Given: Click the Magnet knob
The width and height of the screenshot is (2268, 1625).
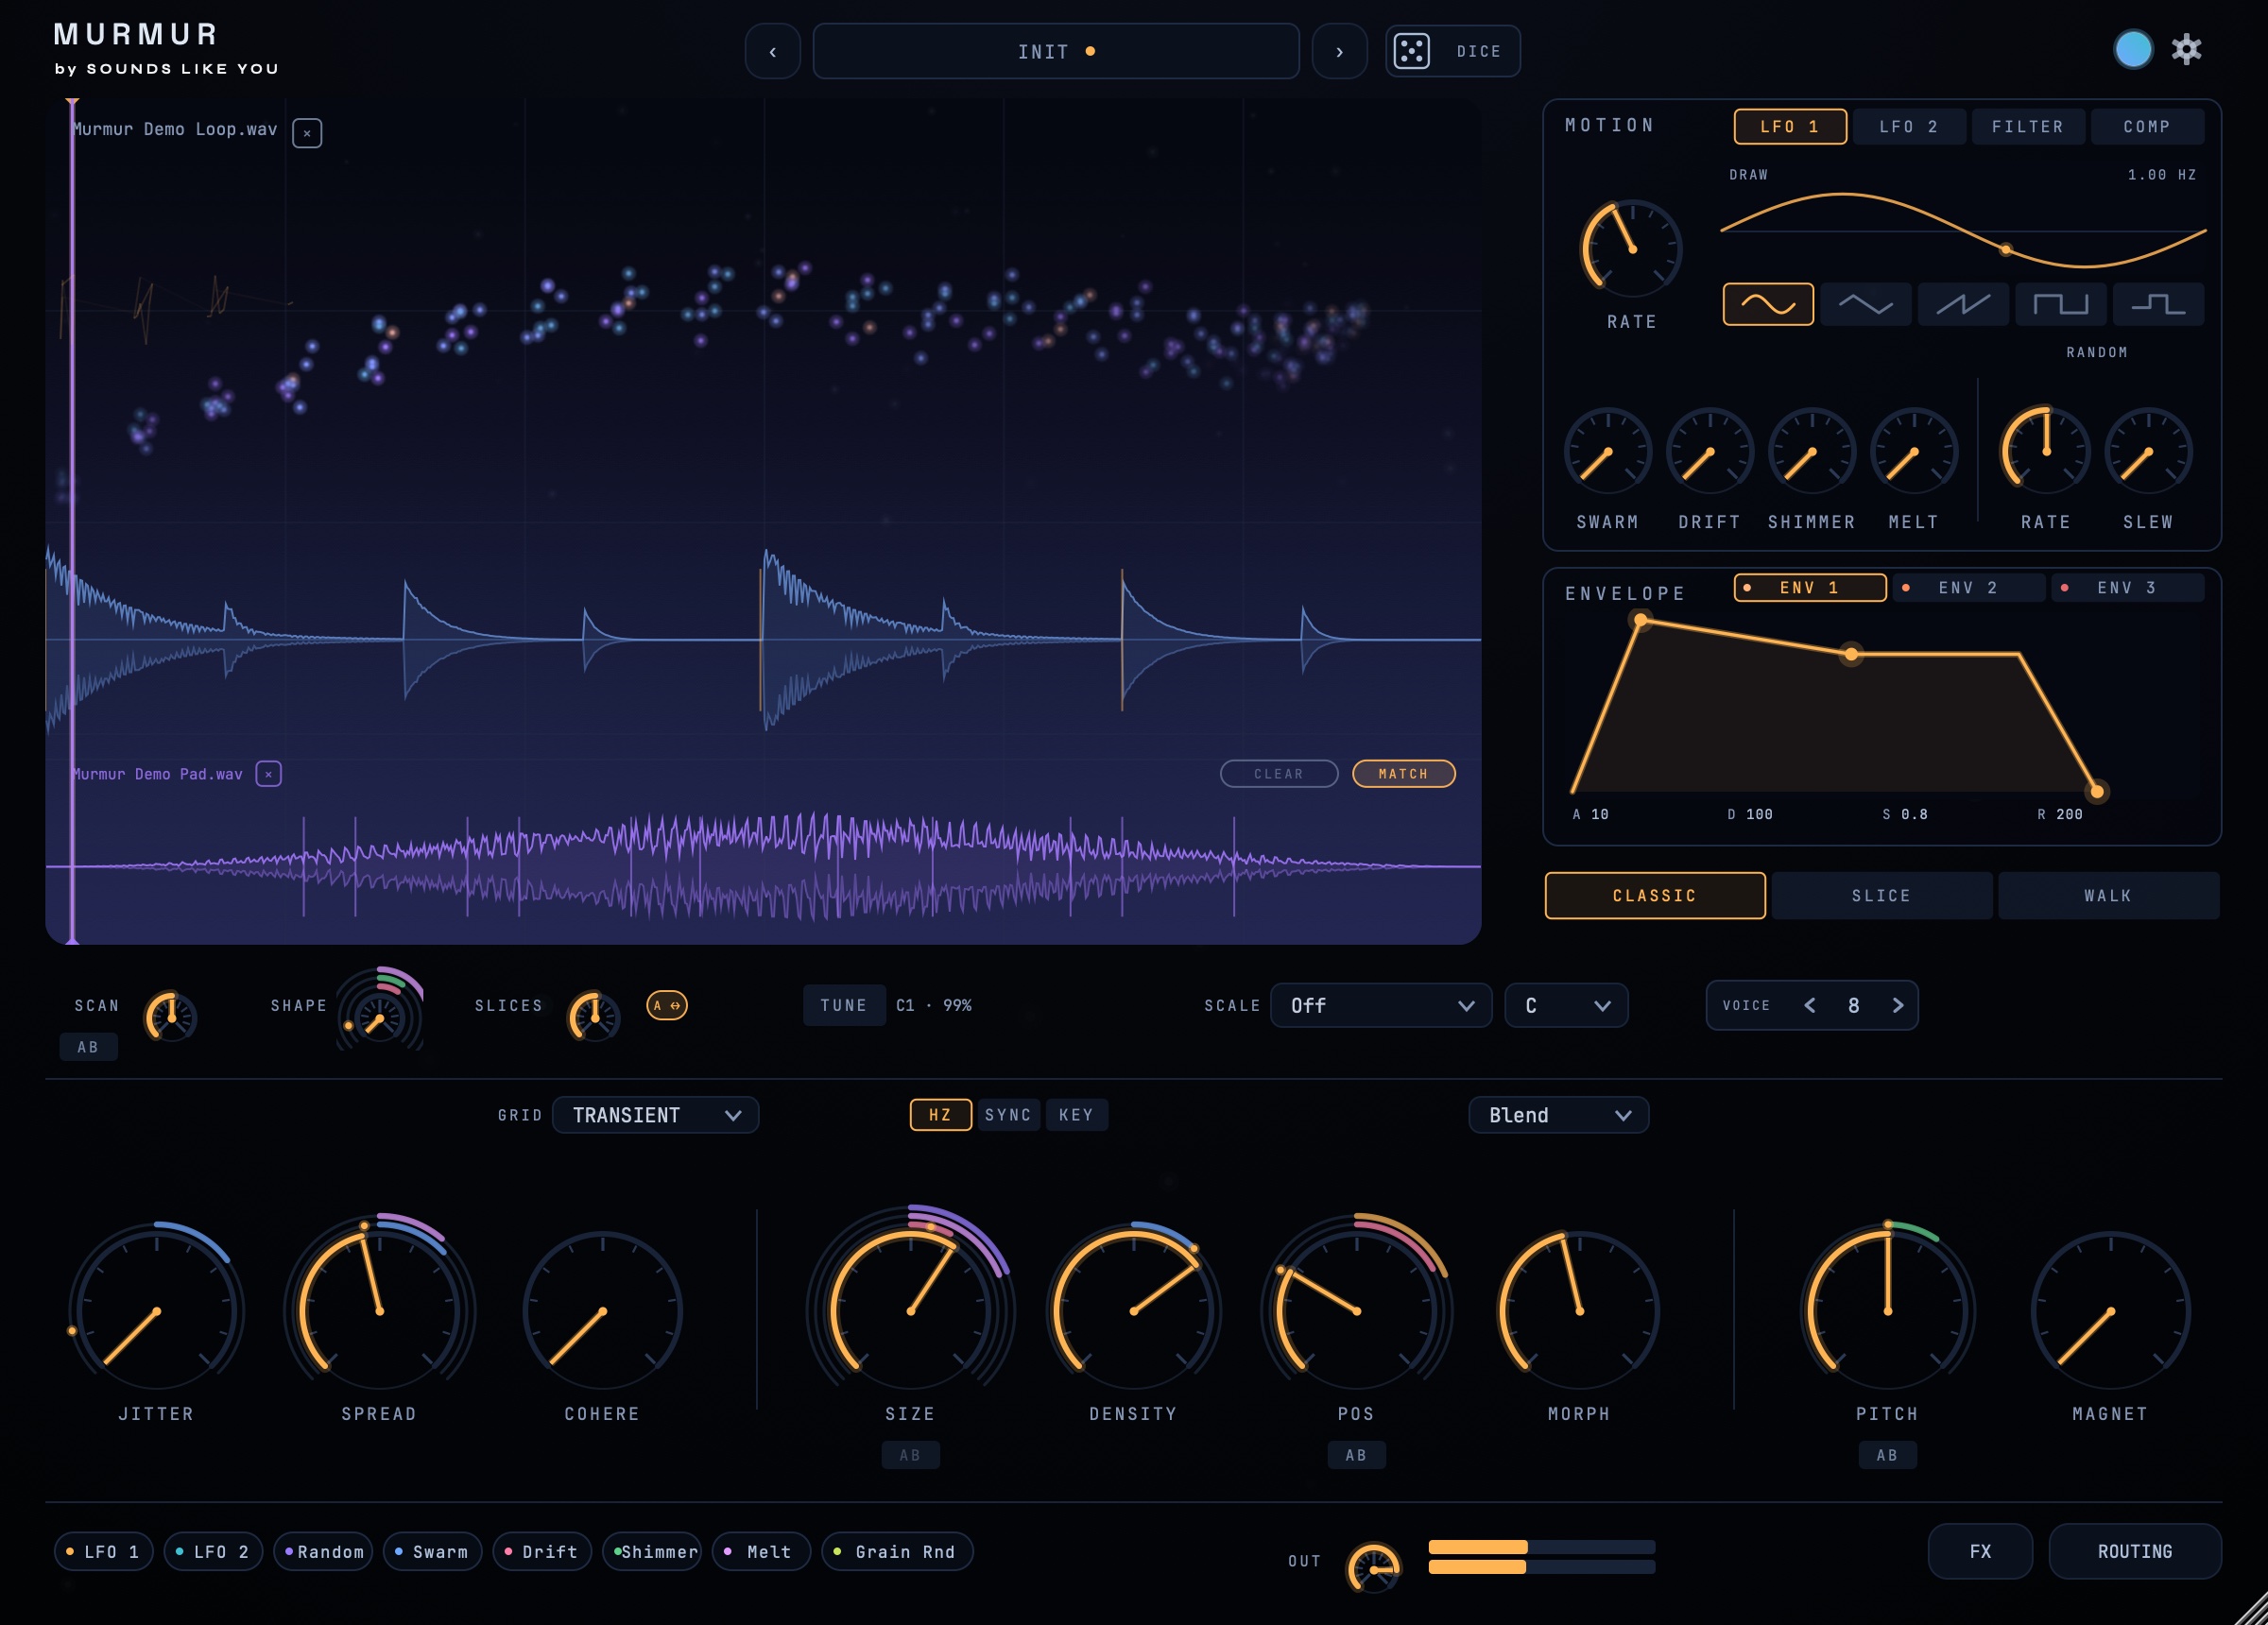Looking at the screenshot, I should [2110, 1310].
